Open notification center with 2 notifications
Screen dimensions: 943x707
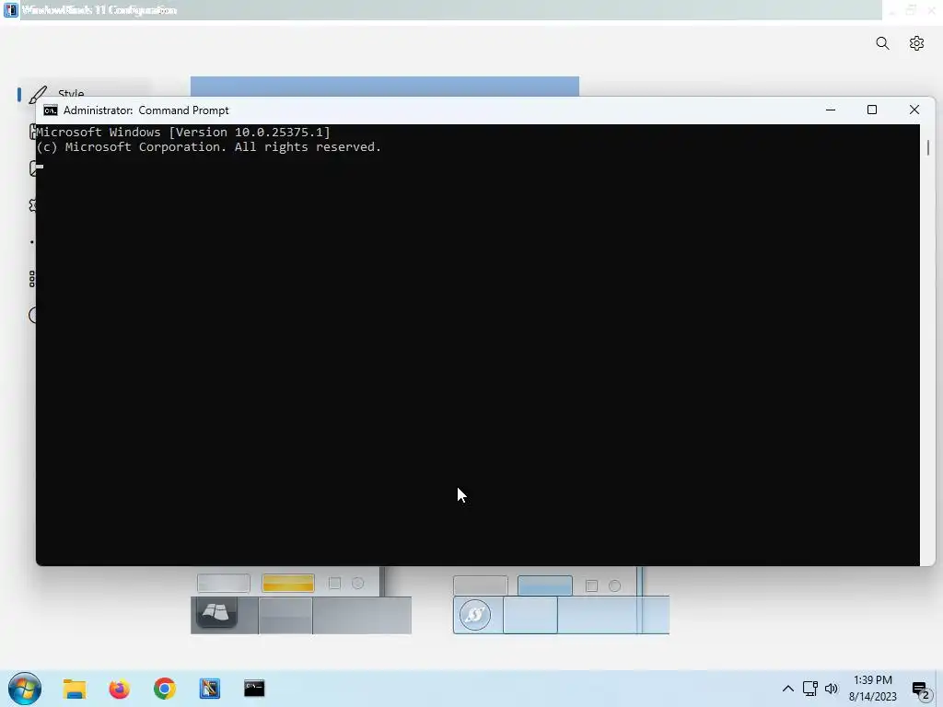[921, 690]
